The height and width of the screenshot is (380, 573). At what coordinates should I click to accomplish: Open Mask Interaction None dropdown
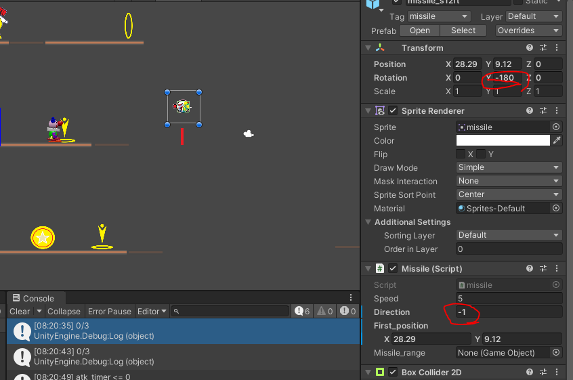click(509, 181)
